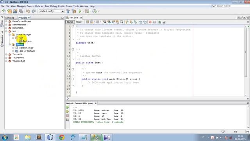This screenshot has height=141, width=250.
Task: Switch to the Services tab
Action: 10,18
